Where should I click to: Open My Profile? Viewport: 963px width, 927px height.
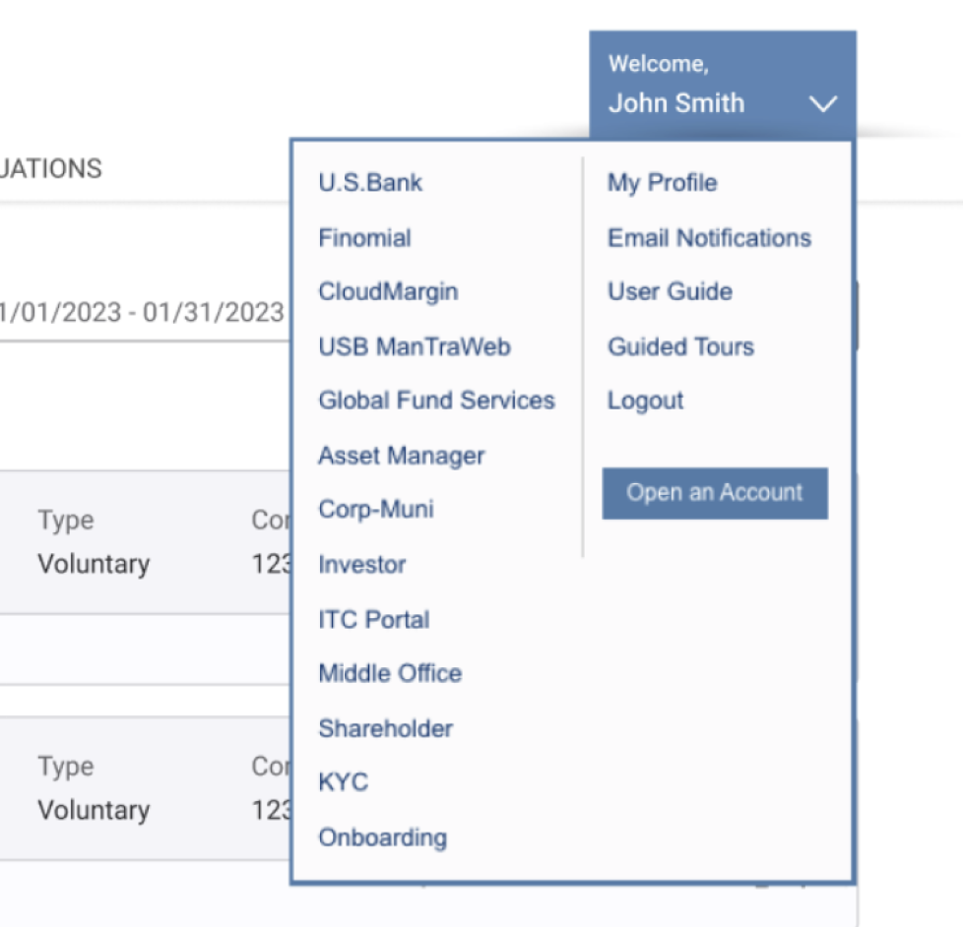662,183
